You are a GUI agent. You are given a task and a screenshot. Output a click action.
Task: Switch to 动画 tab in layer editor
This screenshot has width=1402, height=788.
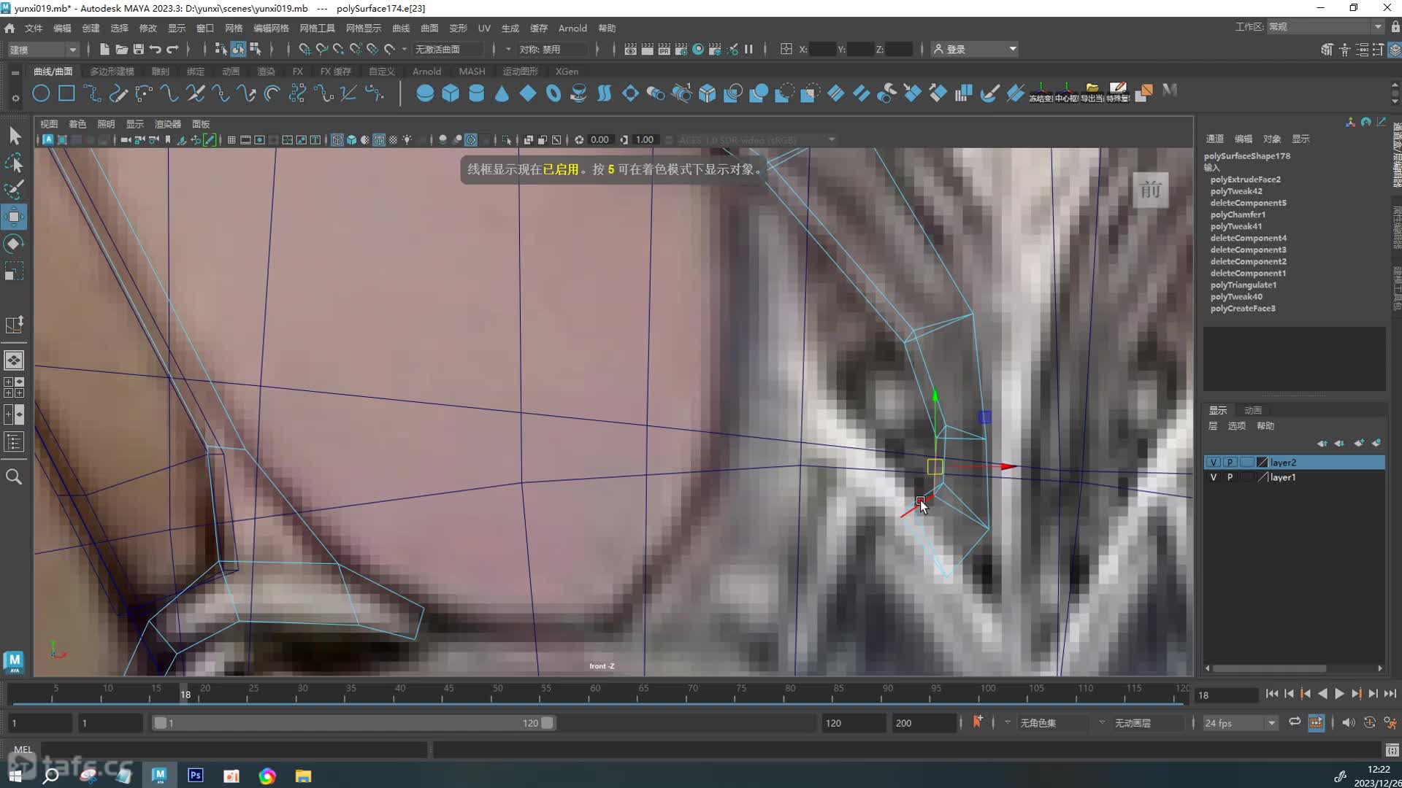tap(1253, 410)
